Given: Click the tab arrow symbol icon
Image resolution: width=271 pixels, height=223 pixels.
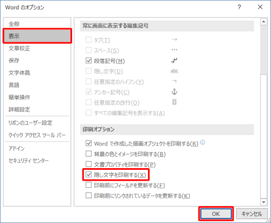Looking at the screenshot, I should (175, 40).
